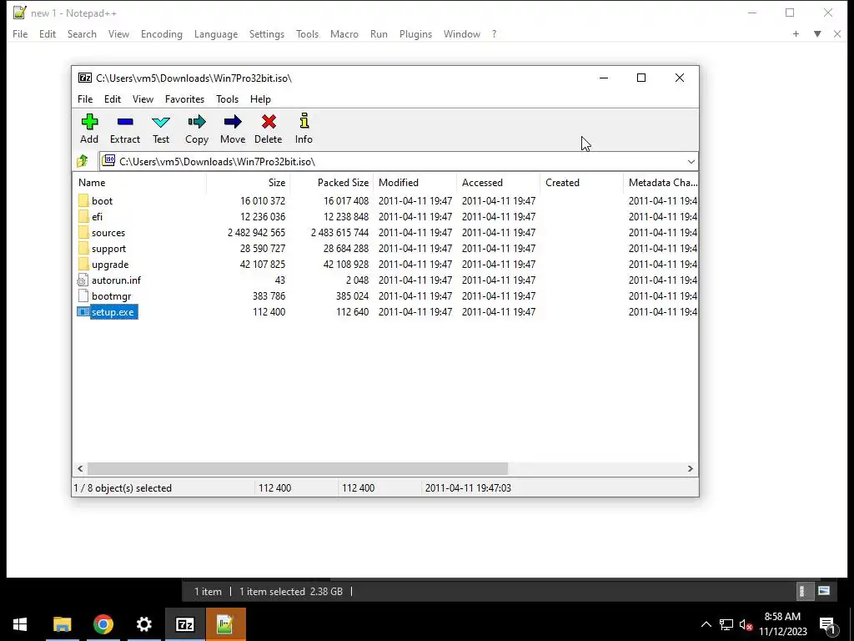Open Notepad++ Language menu
This screenshot has height=641, width=854.
coord(216,33)
